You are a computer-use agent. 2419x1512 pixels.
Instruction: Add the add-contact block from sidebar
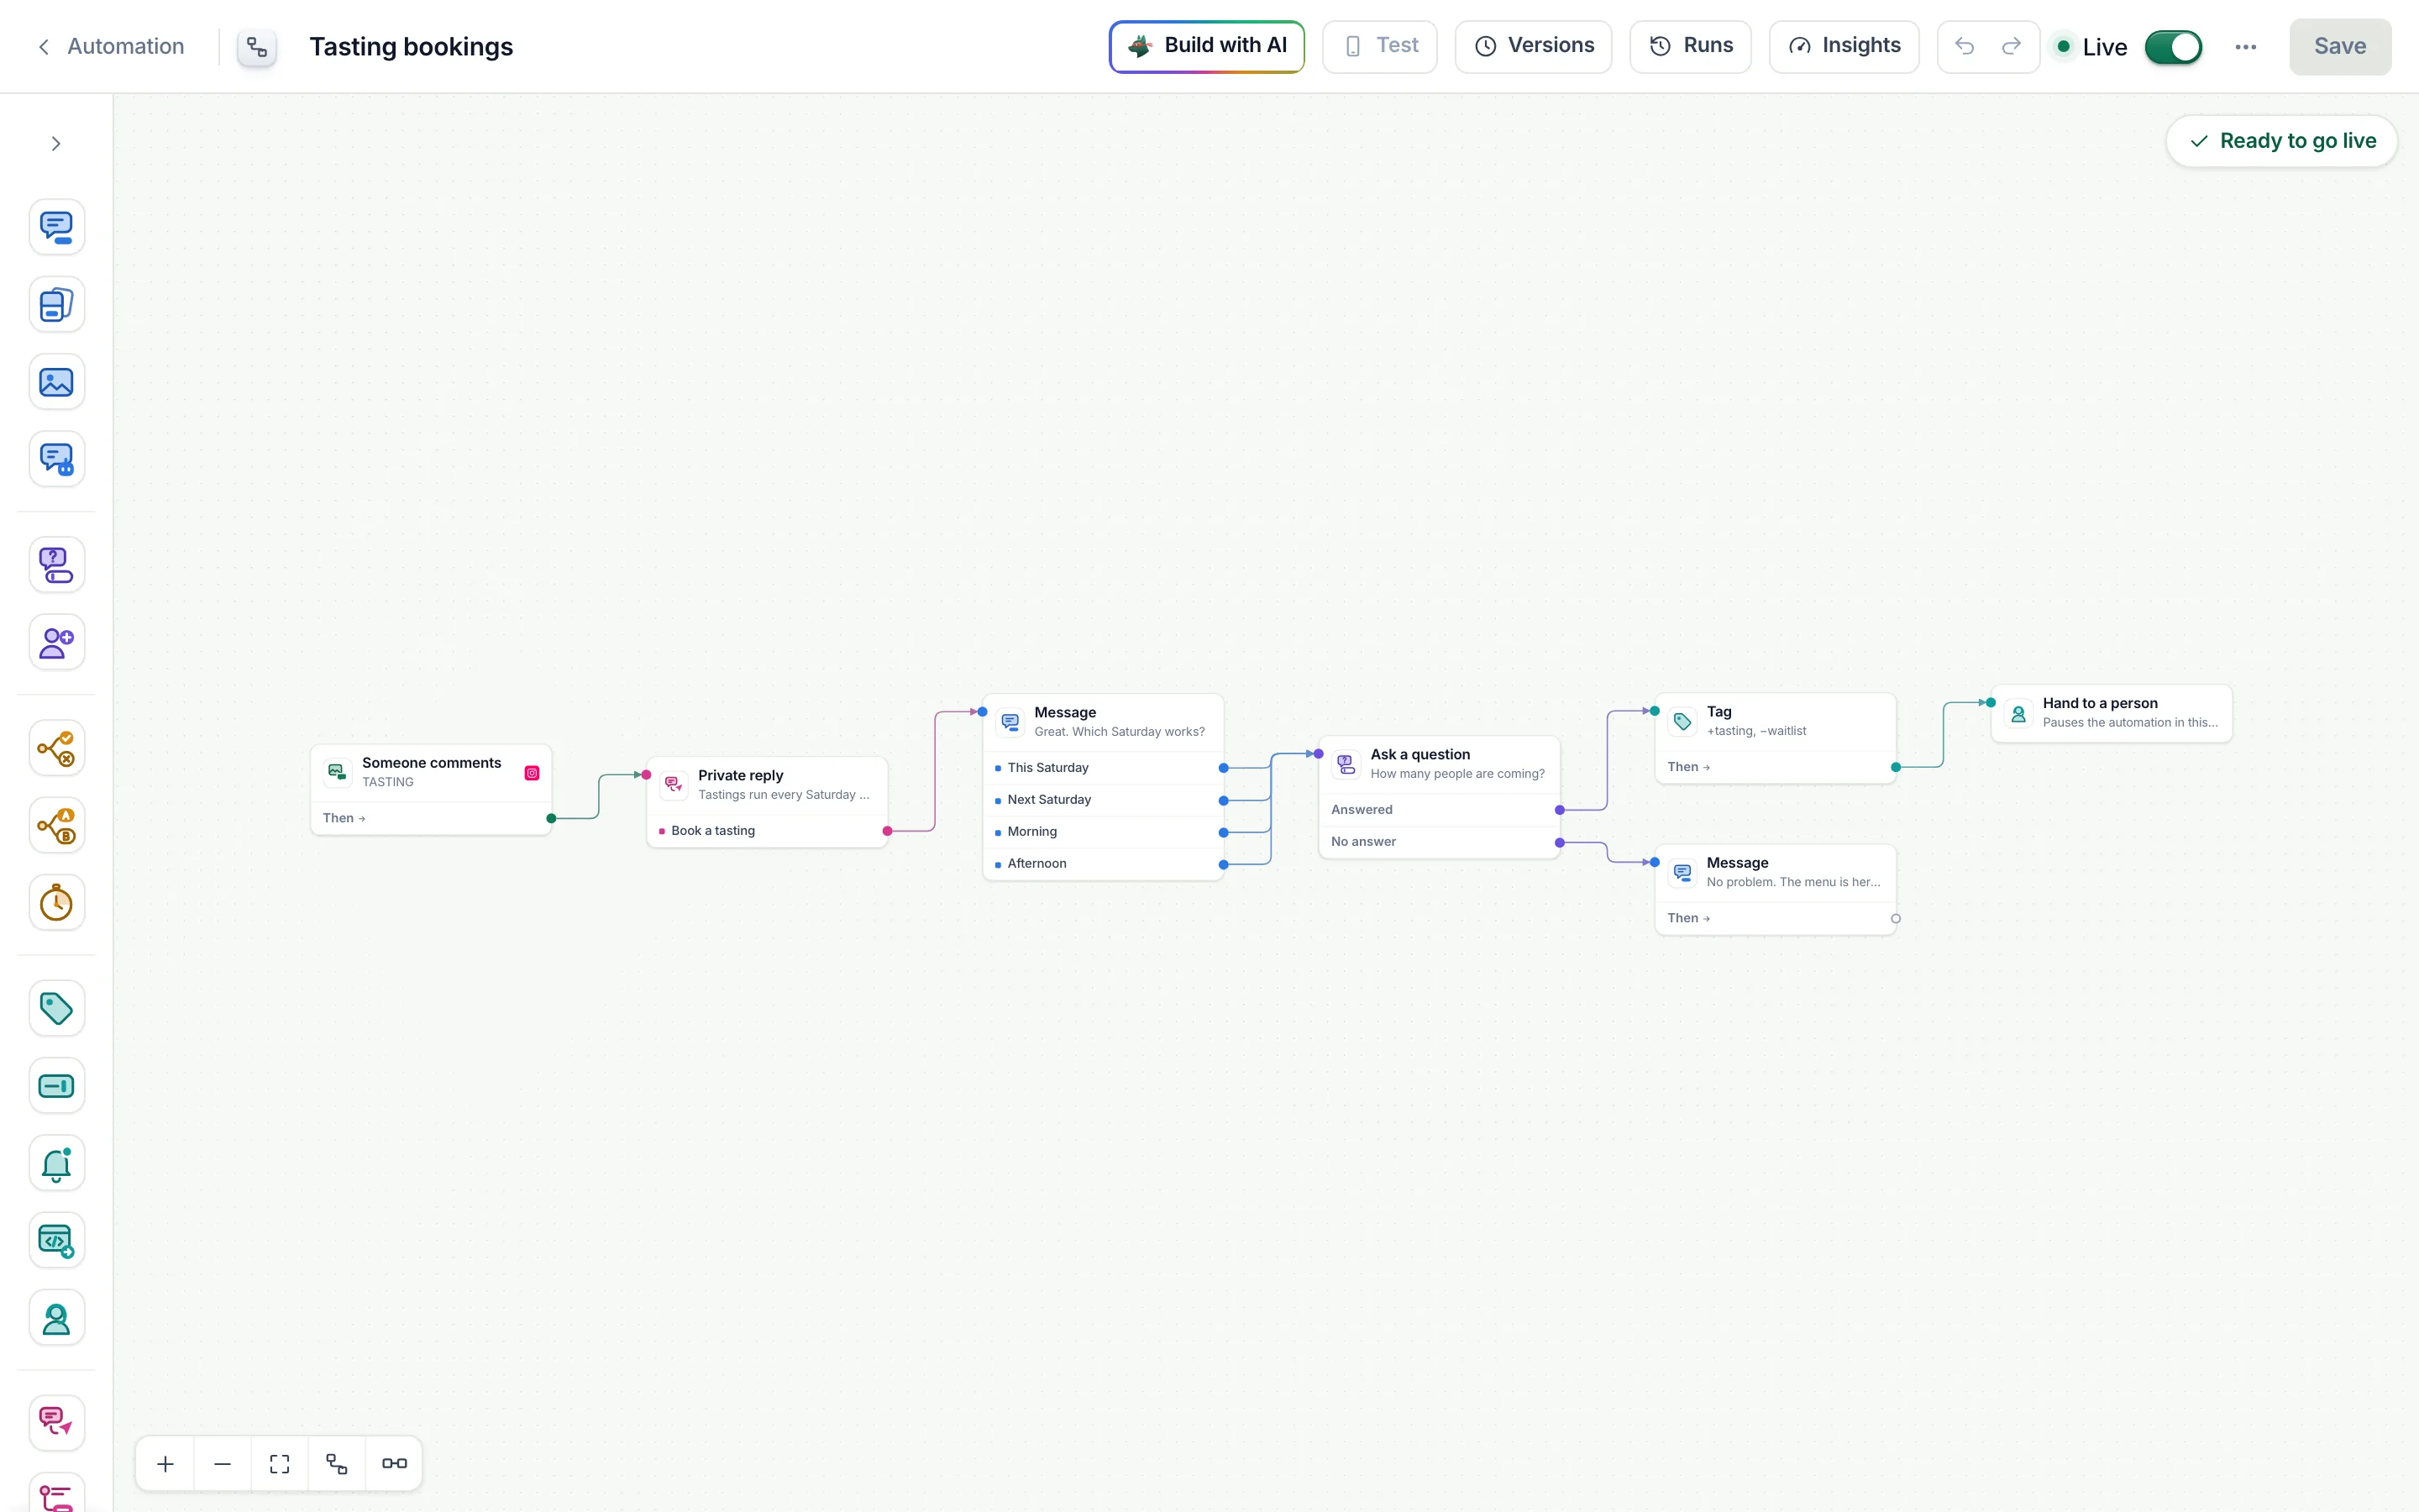point(56,642)
